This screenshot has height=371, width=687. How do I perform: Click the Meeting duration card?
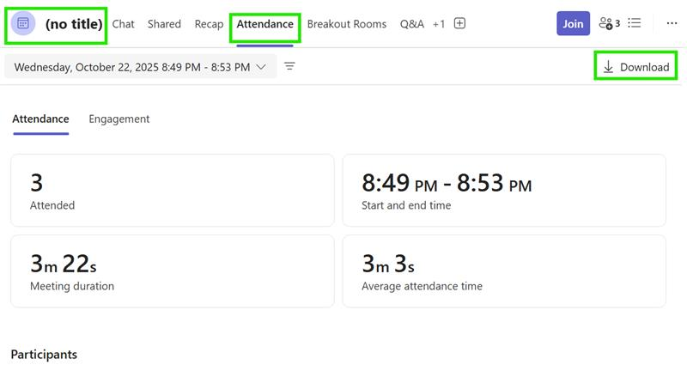(x=172, y=271)
